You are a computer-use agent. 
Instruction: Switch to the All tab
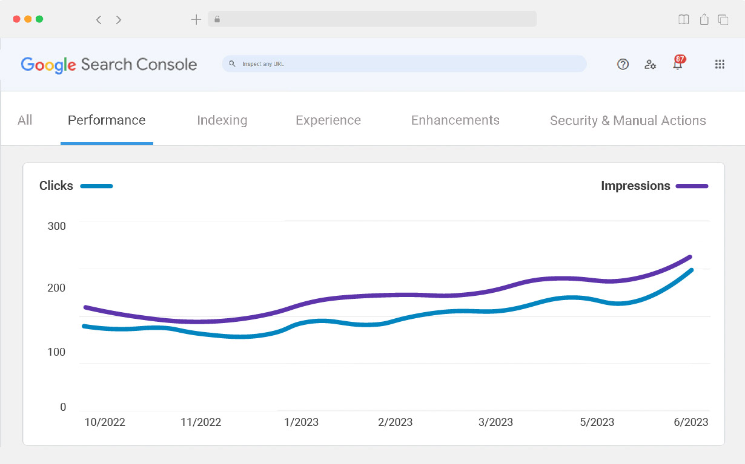click(x=25, y=120)
